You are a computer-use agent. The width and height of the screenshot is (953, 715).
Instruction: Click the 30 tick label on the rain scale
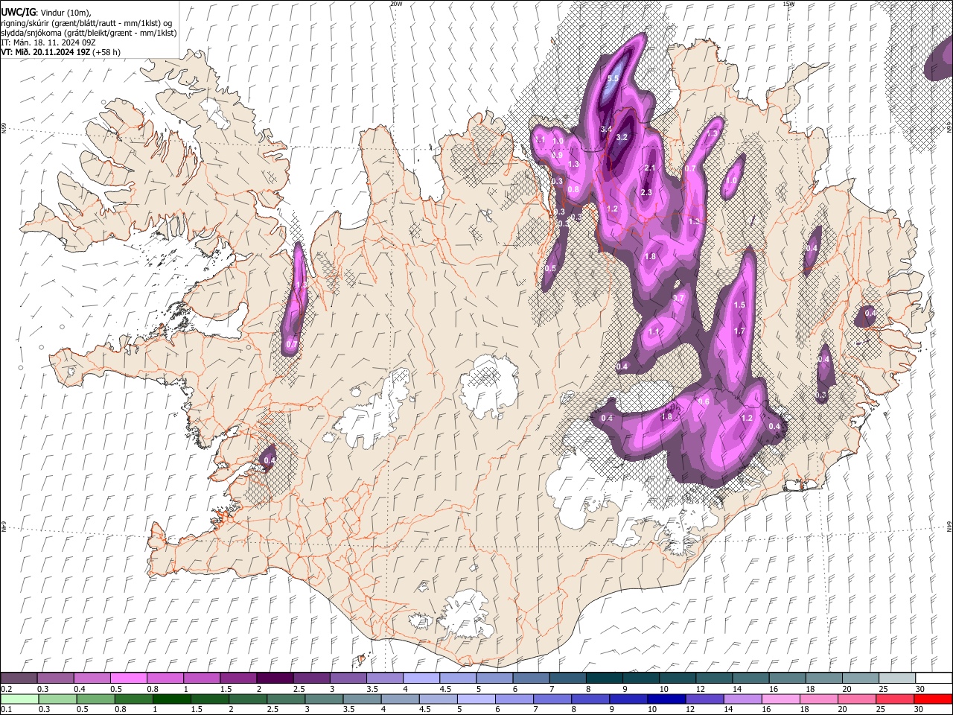coord(918,709)
